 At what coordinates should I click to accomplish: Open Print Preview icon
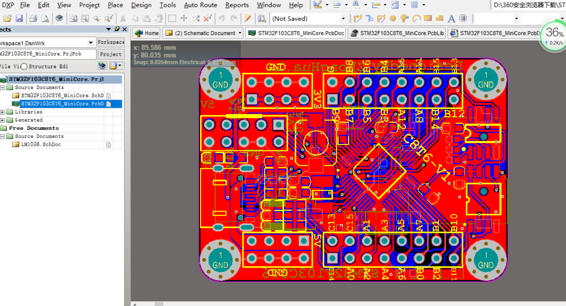pos(45,18)
